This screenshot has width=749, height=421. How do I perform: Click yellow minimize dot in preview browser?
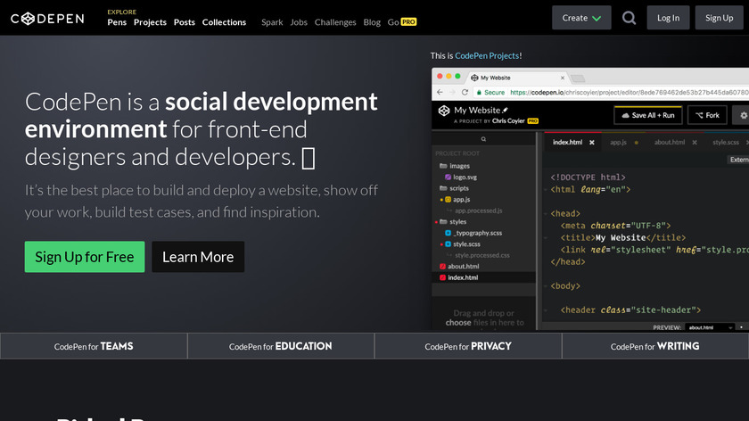pyautogui.click(x=449, y=77)
